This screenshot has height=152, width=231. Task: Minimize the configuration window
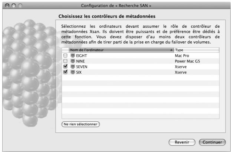pyautogui.click(x=14, y=6)
